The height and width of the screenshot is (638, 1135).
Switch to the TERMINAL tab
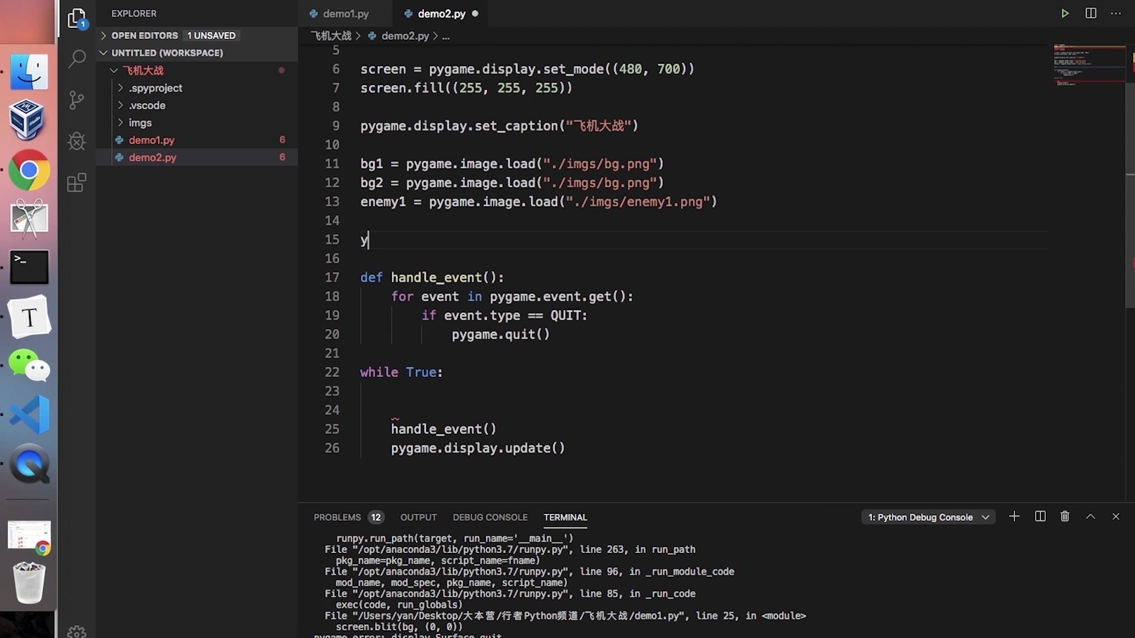click(x=565, y=516)
